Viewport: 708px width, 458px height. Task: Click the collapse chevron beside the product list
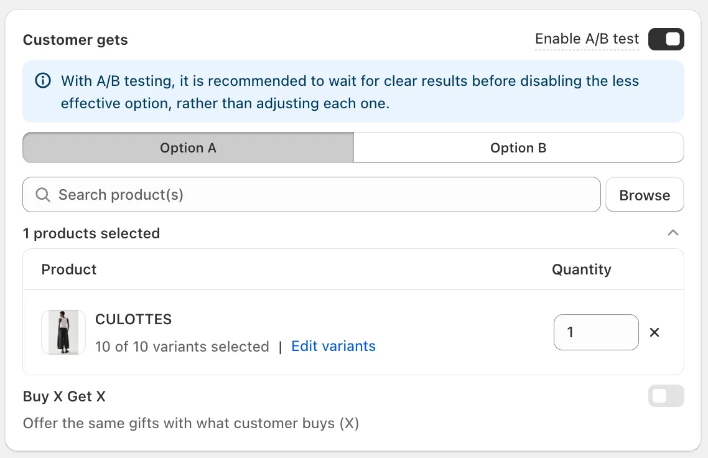(673, 233)
